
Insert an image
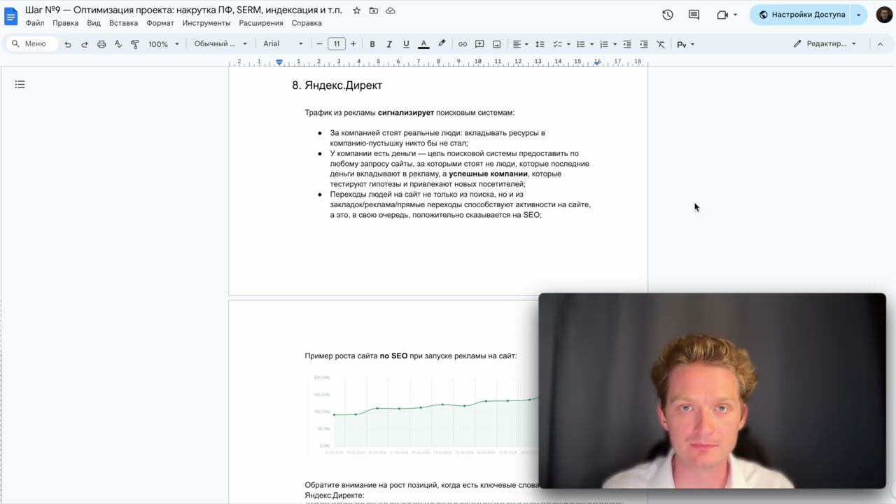tap(496, 44)
